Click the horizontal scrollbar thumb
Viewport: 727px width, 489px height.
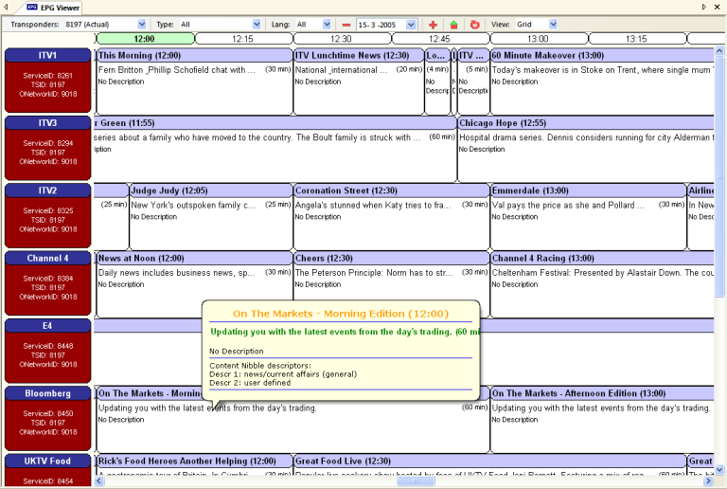[x=416, y=481]
